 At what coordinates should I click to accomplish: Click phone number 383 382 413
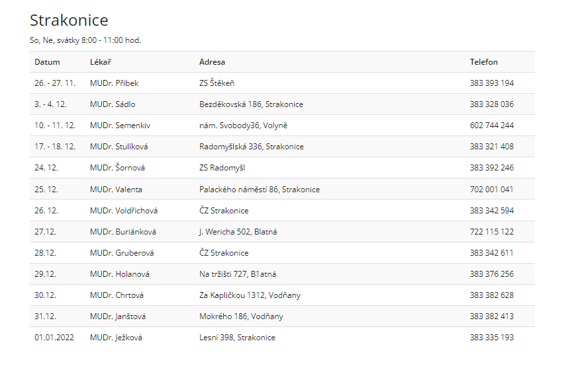pyautogui.click(x=492, y=316)
